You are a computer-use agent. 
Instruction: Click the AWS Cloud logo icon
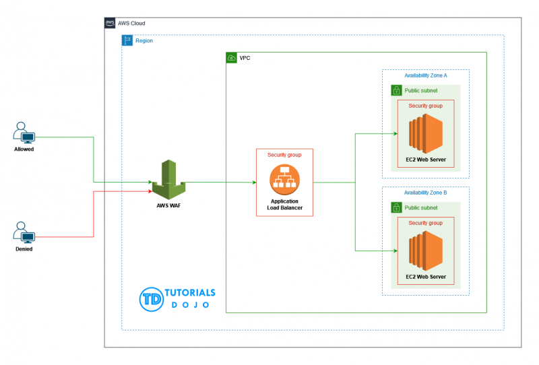(110, 23)
